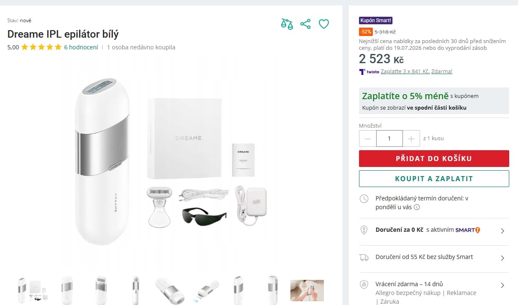
Task: Click the compare products scales icon
Action: 287,24
